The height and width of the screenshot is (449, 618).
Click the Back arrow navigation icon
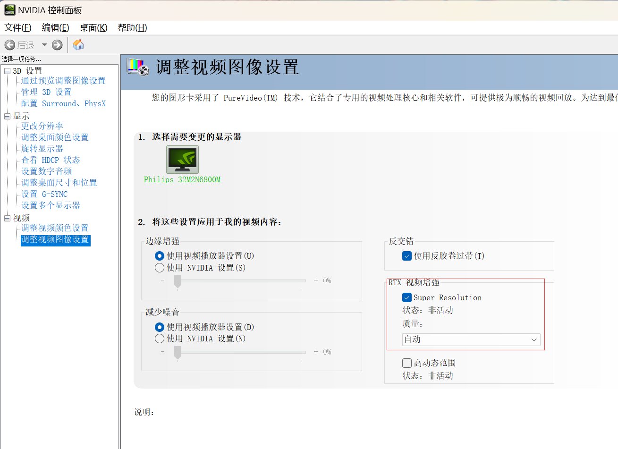[9, 45]
